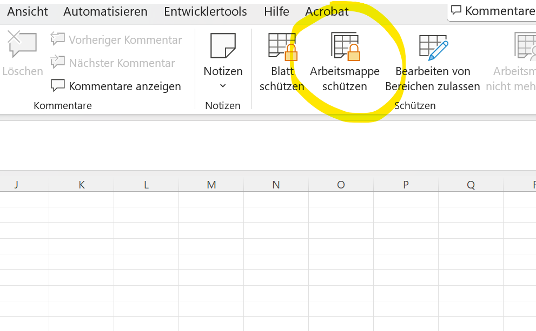
Task: Click the greyed-out Arbeitsmappe sharing icon at right
Action: (525, 46)
